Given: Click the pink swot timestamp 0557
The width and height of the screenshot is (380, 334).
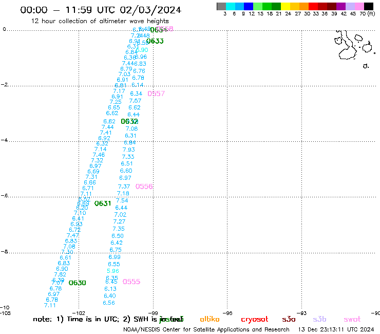Looking at the screenshot, I should [x=156, y=94].
